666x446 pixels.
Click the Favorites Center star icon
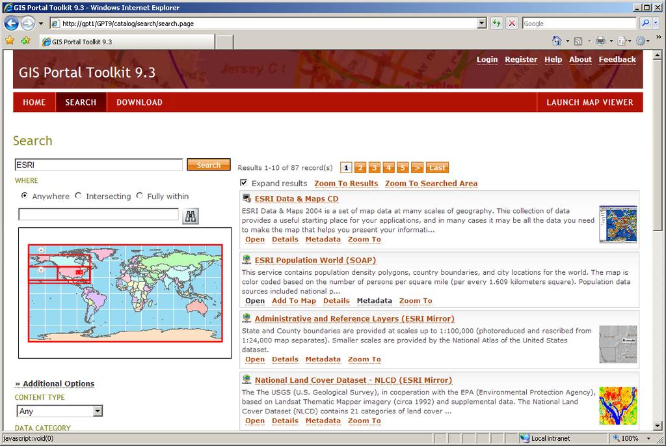click(x=10, y=40)
